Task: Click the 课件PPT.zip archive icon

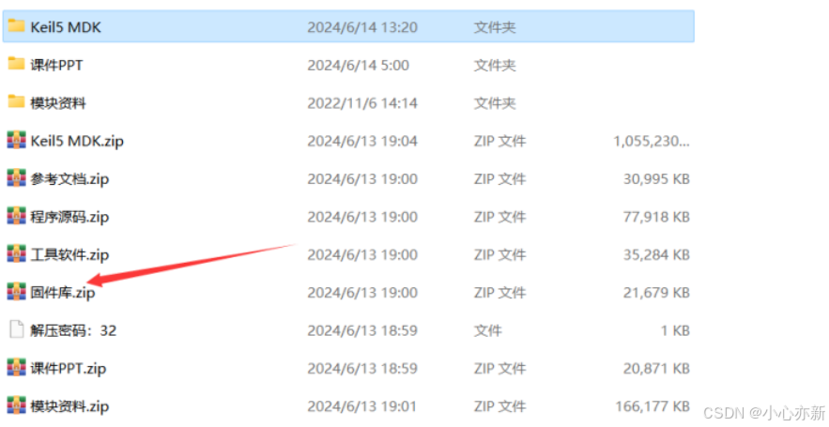Action: 16,368
